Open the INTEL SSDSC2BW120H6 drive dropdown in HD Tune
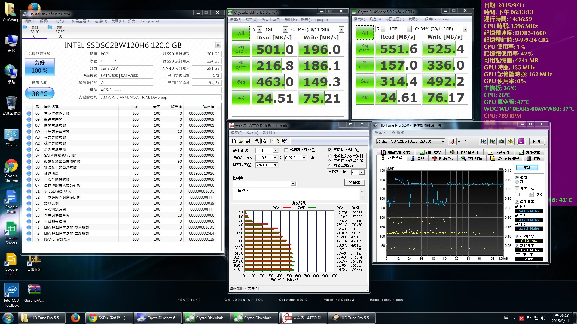 point(443,141)
